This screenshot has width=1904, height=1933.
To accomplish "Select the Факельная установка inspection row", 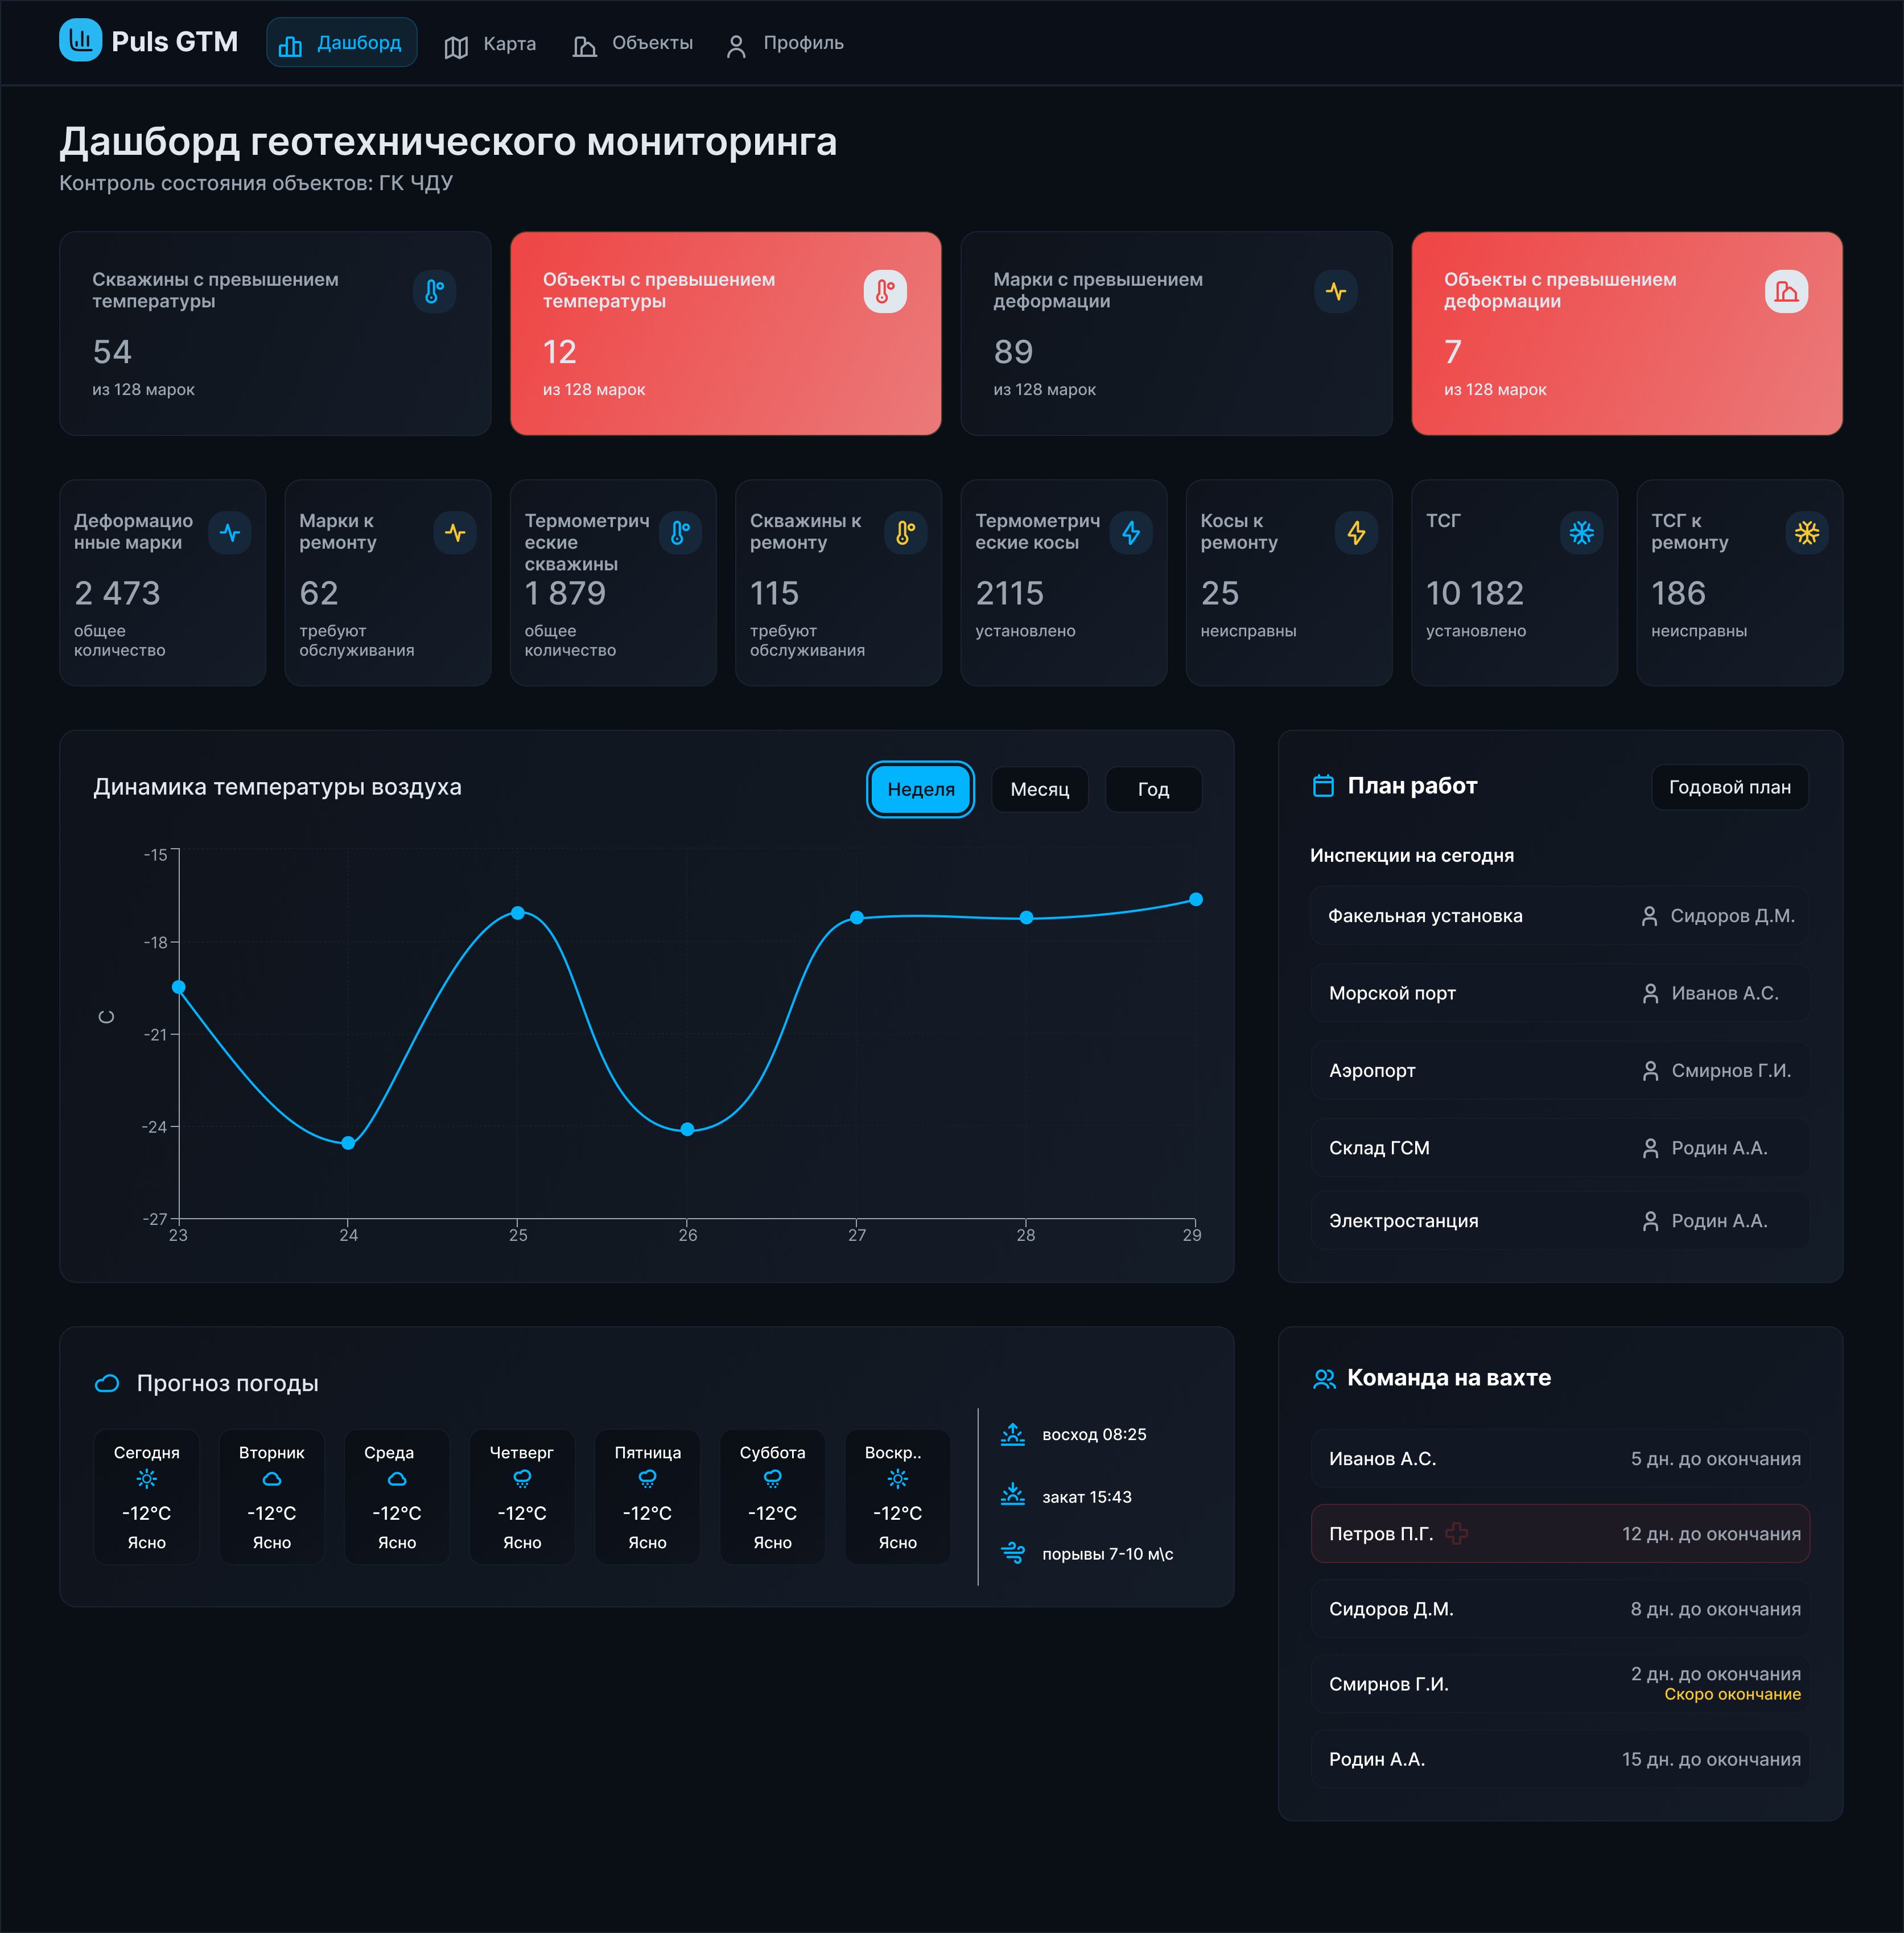I will pyautogui.click(x=1559, y=915).
